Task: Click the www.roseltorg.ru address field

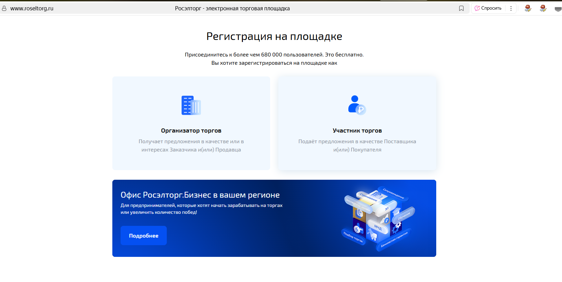Action: [32, 8]
